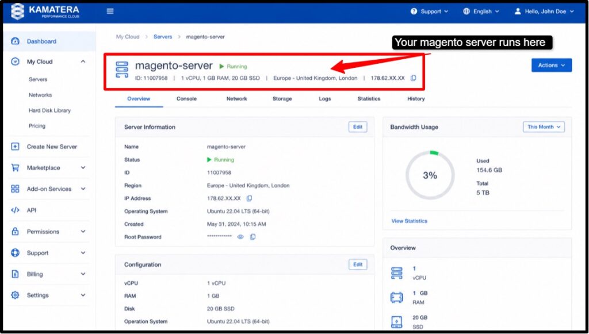589x334 pixels.
Task: Open the Actions dropdown
Action: (x=552, y=66)
